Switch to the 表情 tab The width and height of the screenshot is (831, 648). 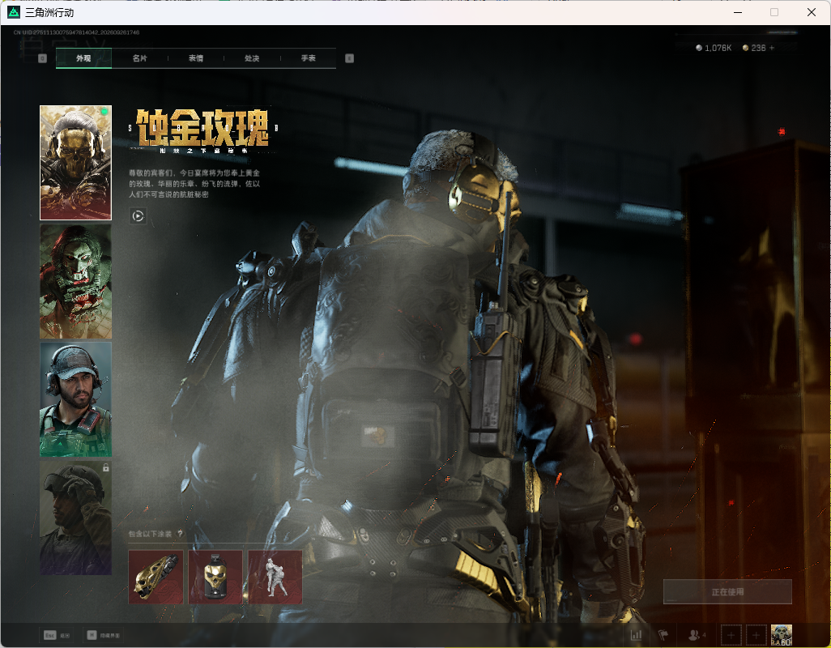coord(196,58)
